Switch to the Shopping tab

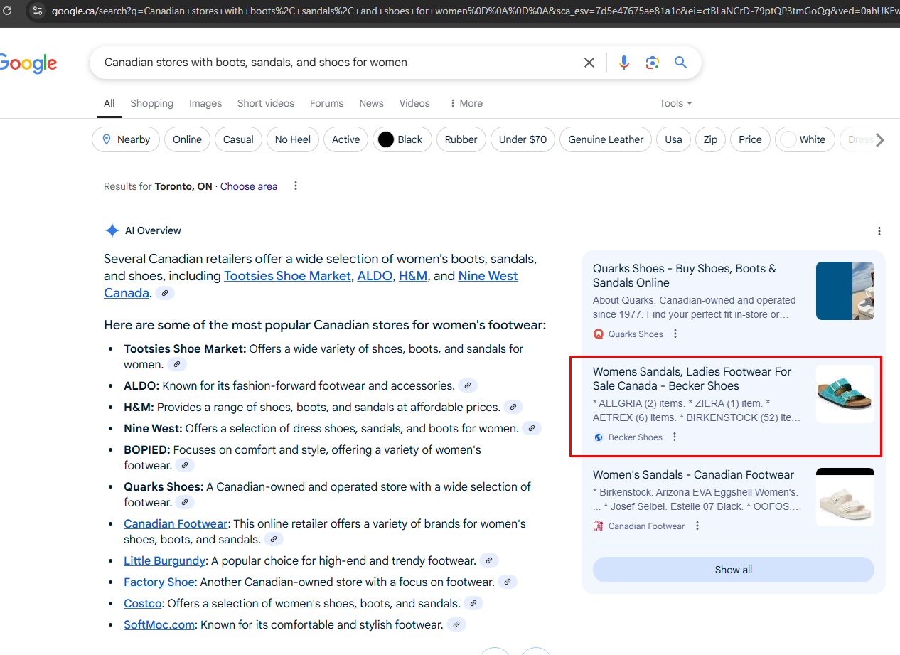pos(151,103)
